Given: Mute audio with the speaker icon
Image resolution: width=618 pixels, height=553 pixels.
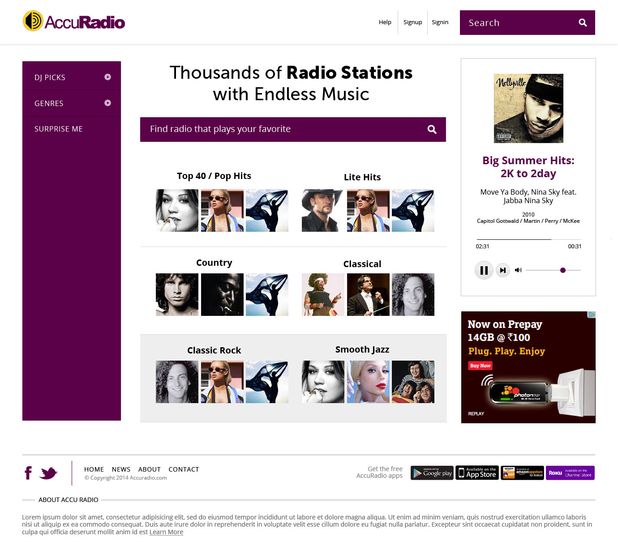Looking at the screenshot, I should (x=518, y=270).
